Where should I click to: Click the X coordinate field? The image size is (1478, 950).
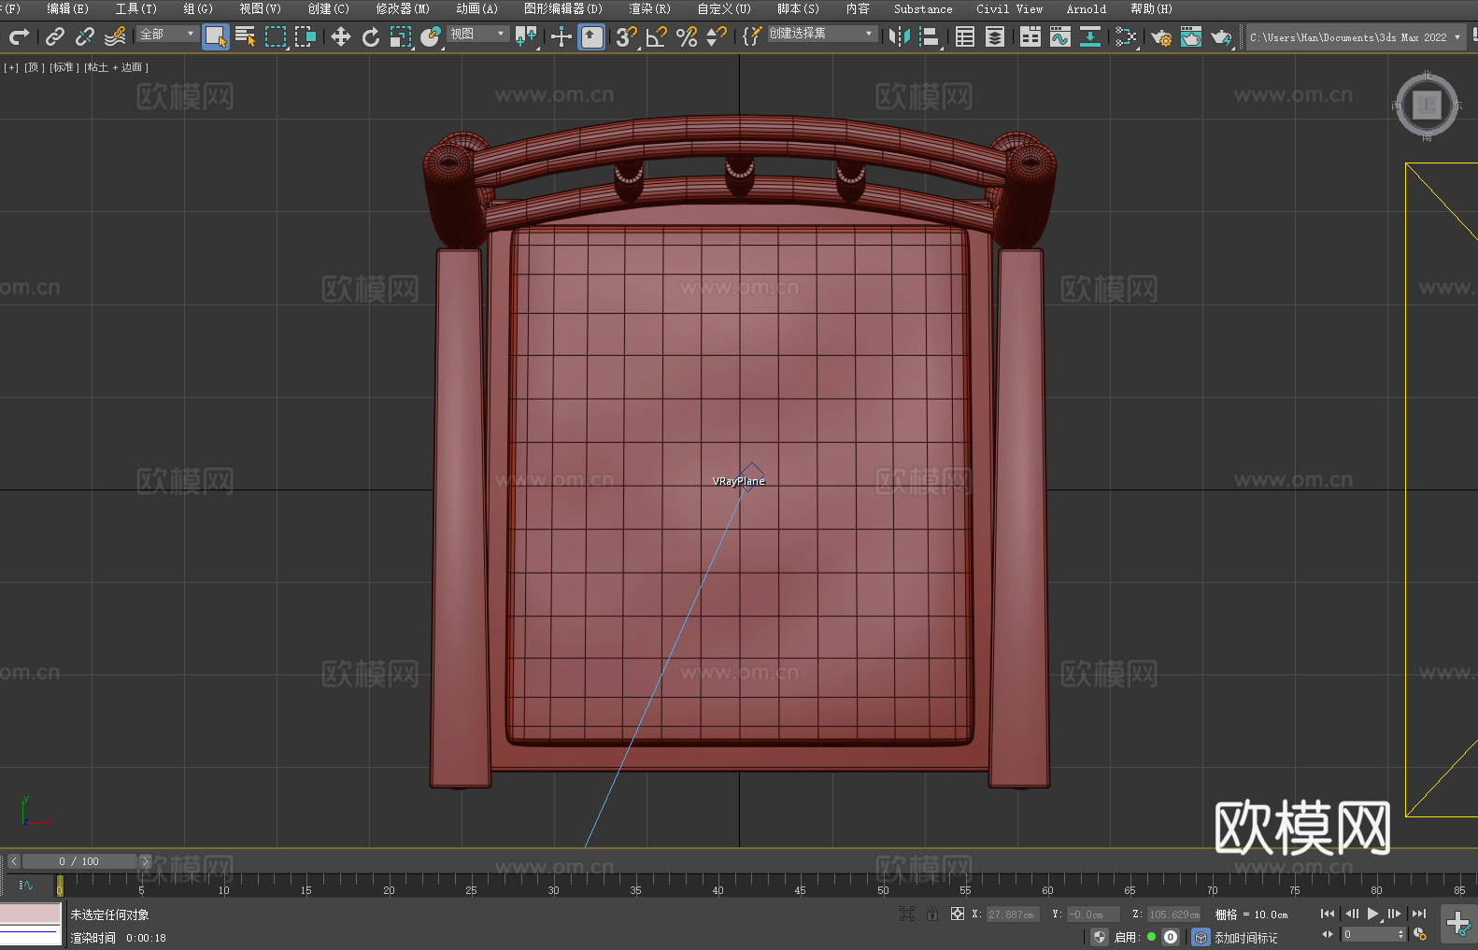click(x=1013, y=915)
